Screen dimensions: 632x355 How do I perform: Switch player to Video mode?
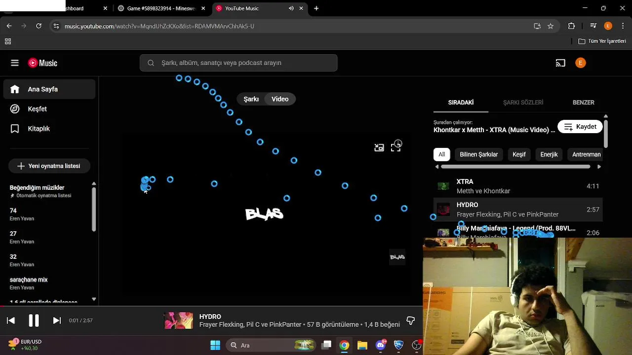280,99
